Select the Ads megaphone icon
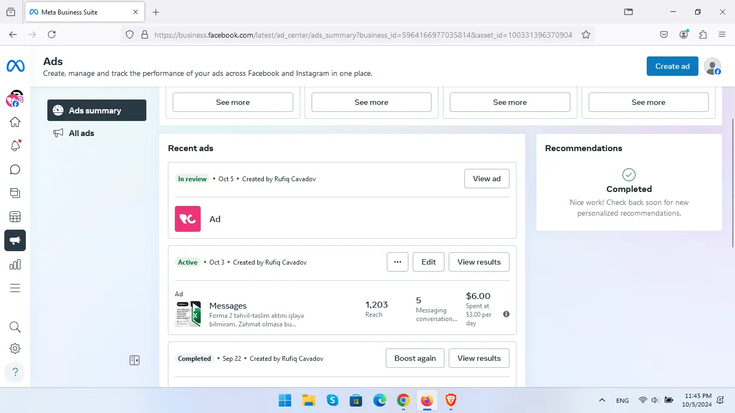 pos(15,240)
